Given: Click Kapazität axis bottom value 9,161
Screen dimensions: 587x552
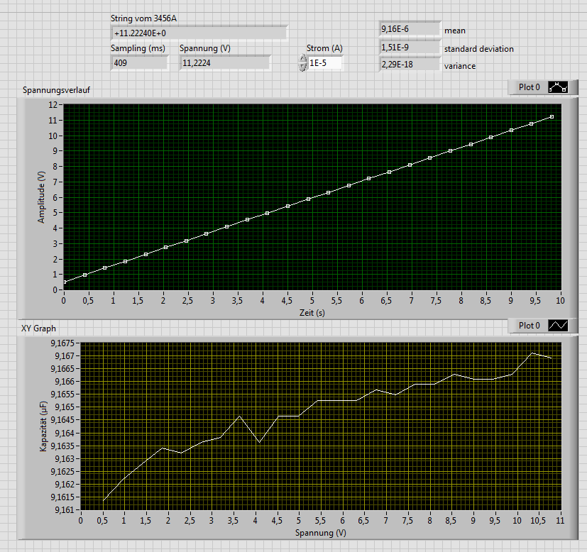Looking at the screenshot, I should point(65,509).
